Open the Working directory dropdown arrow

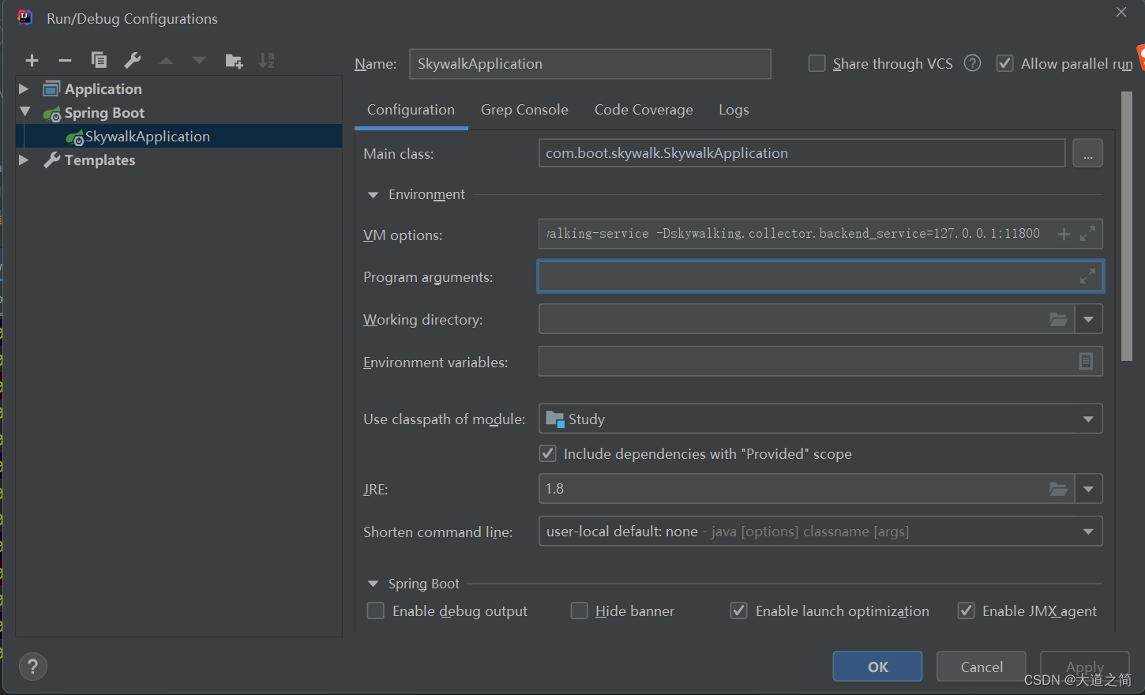[x=1088, y=319]
